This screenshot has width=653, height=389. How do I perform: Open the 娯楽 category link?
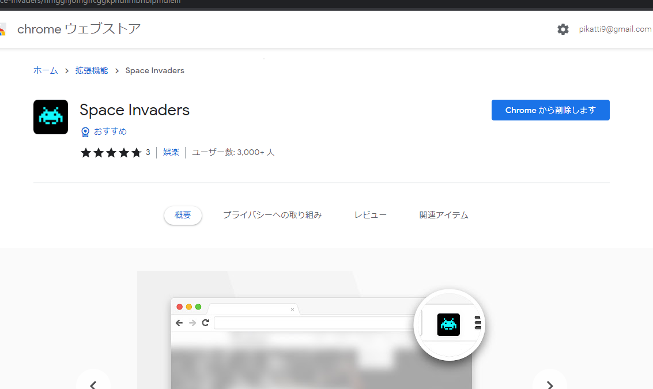coord(171,153)
